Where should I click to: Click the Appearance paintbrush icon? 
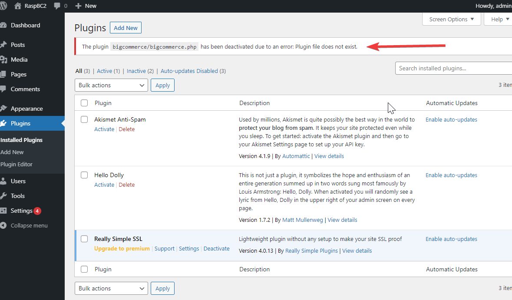(x=3, y=109)
